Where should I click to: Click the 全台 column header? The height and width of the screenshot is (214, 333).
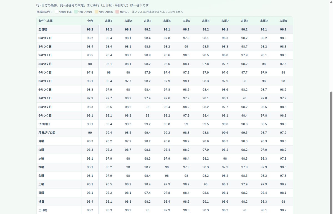point(90,21)
